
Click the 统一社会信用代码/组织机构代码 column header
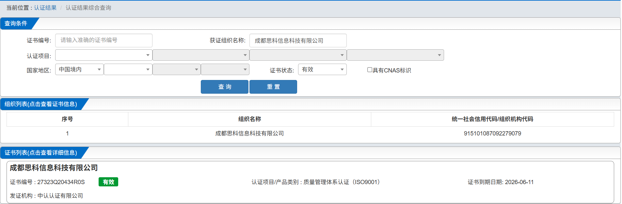pos(492,119)
